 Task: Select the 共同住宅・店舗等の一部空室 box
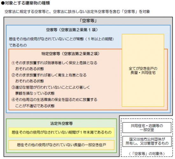[x=147, y=128]
